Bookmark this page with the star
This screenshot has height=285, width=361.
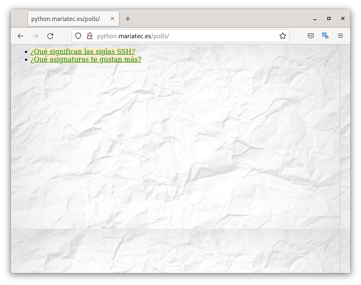pos(283,36)
